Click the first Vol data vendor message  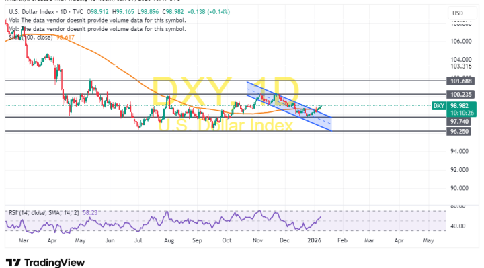(x=97, y=21)
